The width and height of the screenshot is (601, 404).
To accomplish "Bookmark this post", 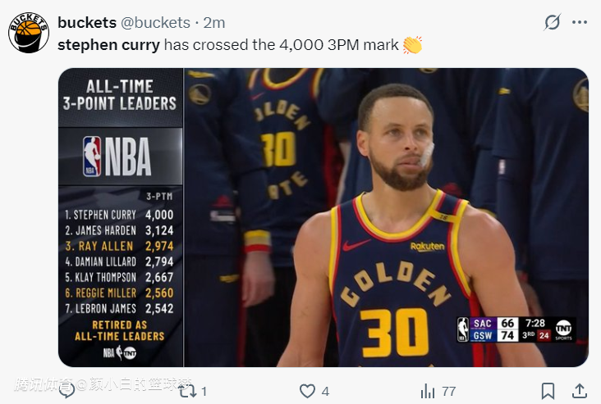I will tap(548, 391).
